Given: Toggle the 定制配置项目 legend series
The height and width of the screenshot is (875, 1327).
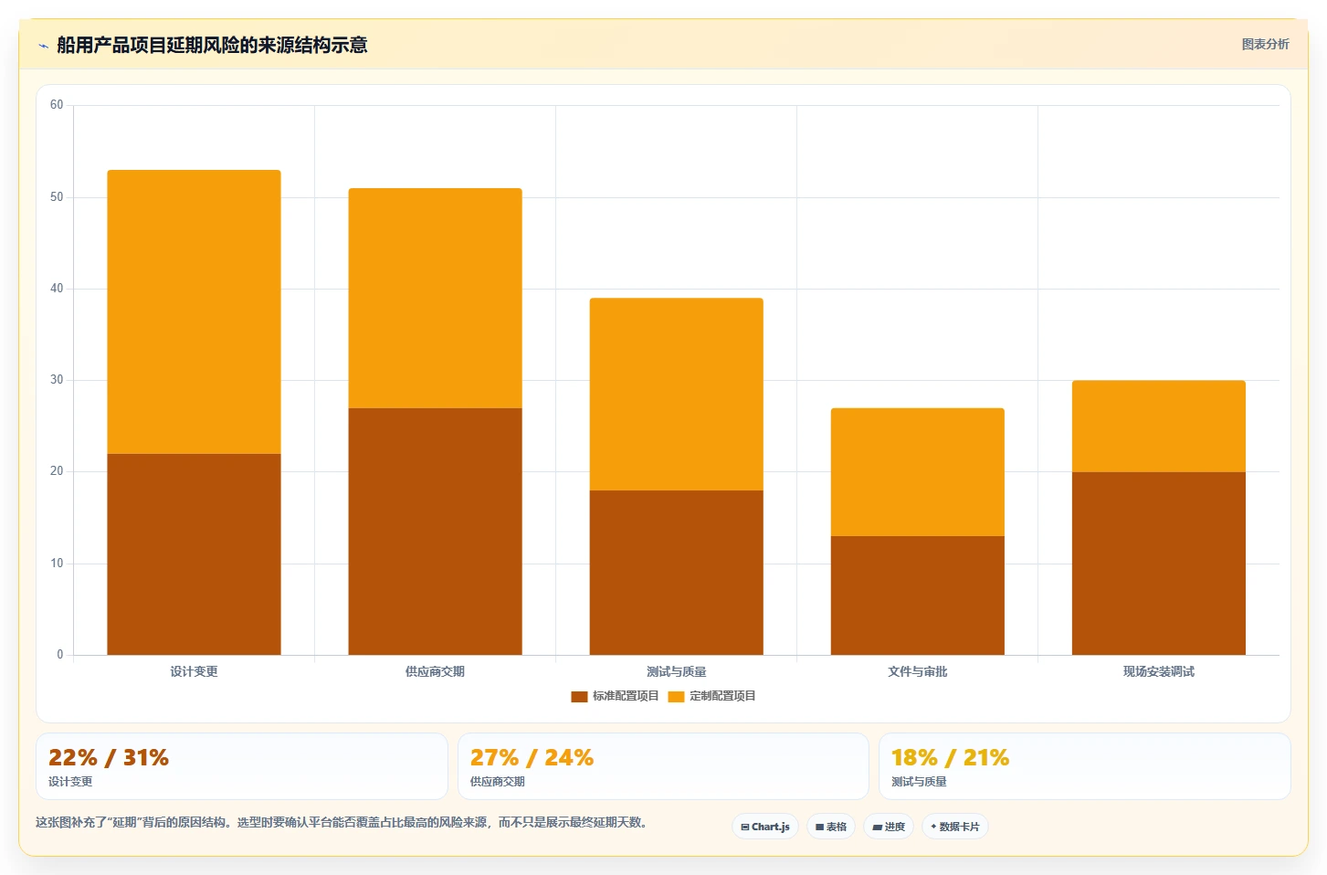Looking at the screenshot, I should (711, 696).
